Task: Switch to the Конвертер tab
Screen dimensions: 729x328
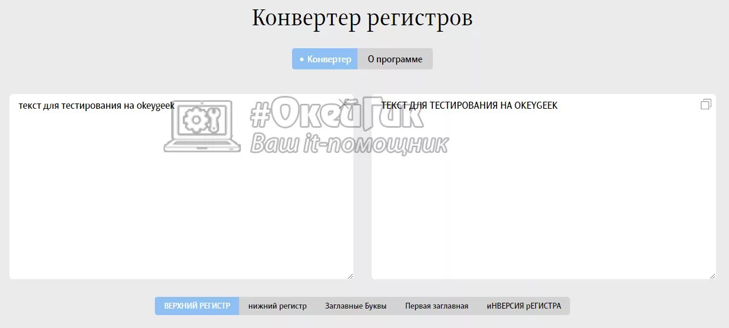Action: (x=325, y=59)
